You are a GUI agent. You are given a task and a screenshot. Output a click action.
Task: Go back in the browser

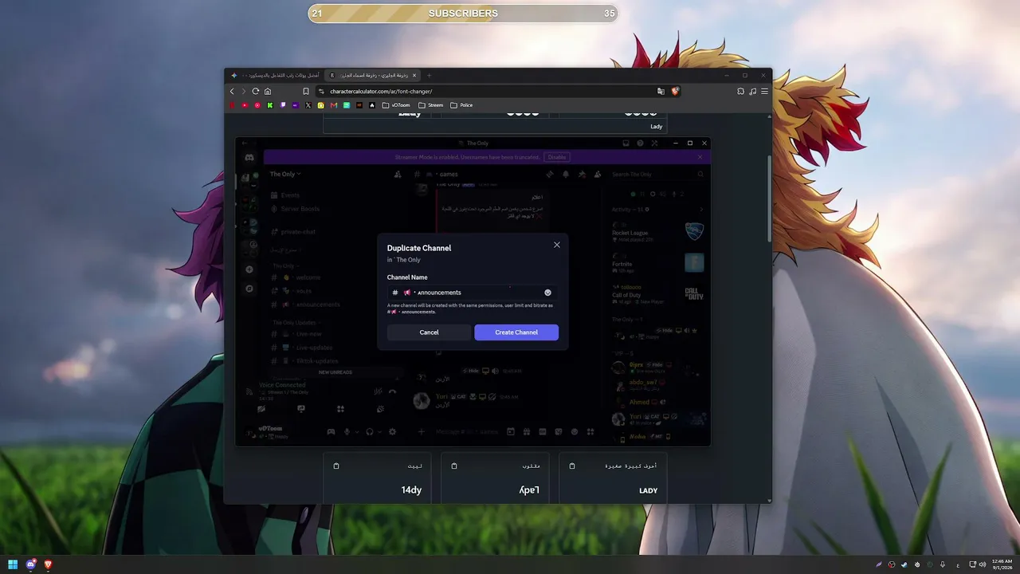233,92
